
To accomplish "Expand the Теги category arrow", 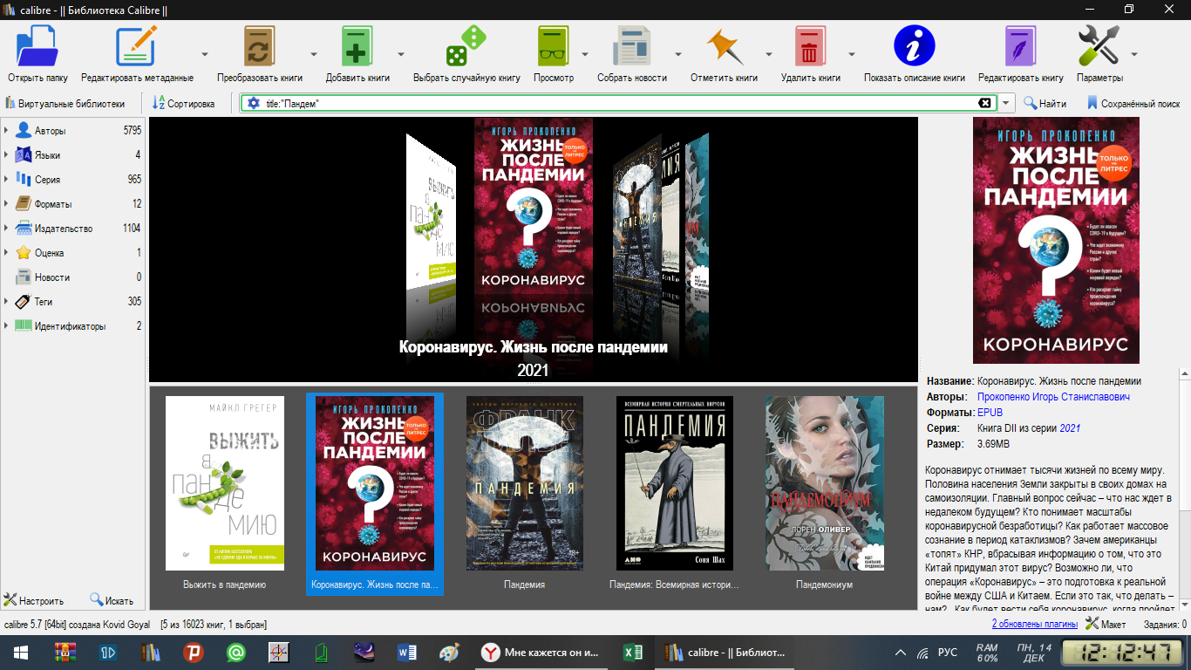I will [x=6, y=302].
